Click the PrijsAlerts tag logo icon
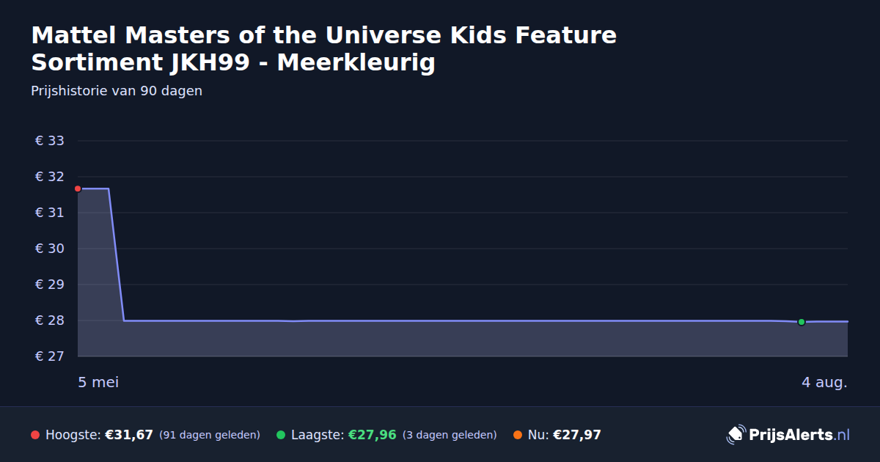The height and width of the screenshot is (462, 880). [736, 435]
